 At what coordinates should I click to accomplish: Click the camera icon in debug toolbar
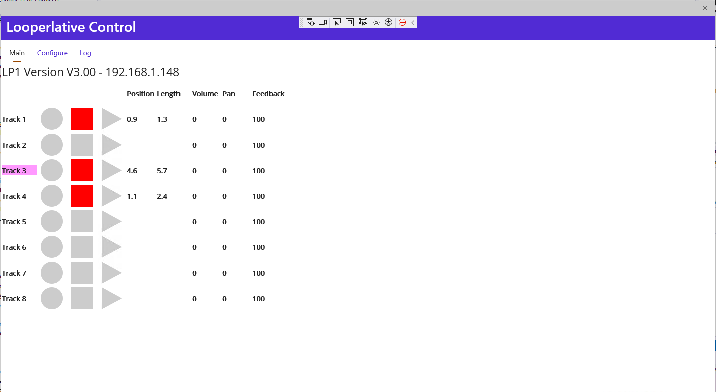point(323,22)
